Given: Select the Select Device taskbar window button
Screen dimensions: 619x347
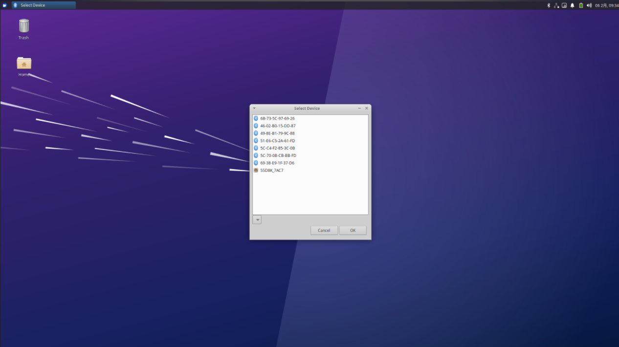Looking at the screenshot, I should (x=44, y=5).
